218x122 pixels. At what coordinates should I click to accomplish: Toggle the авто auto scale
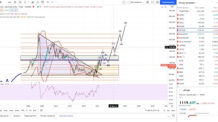[x=173, y=110]
